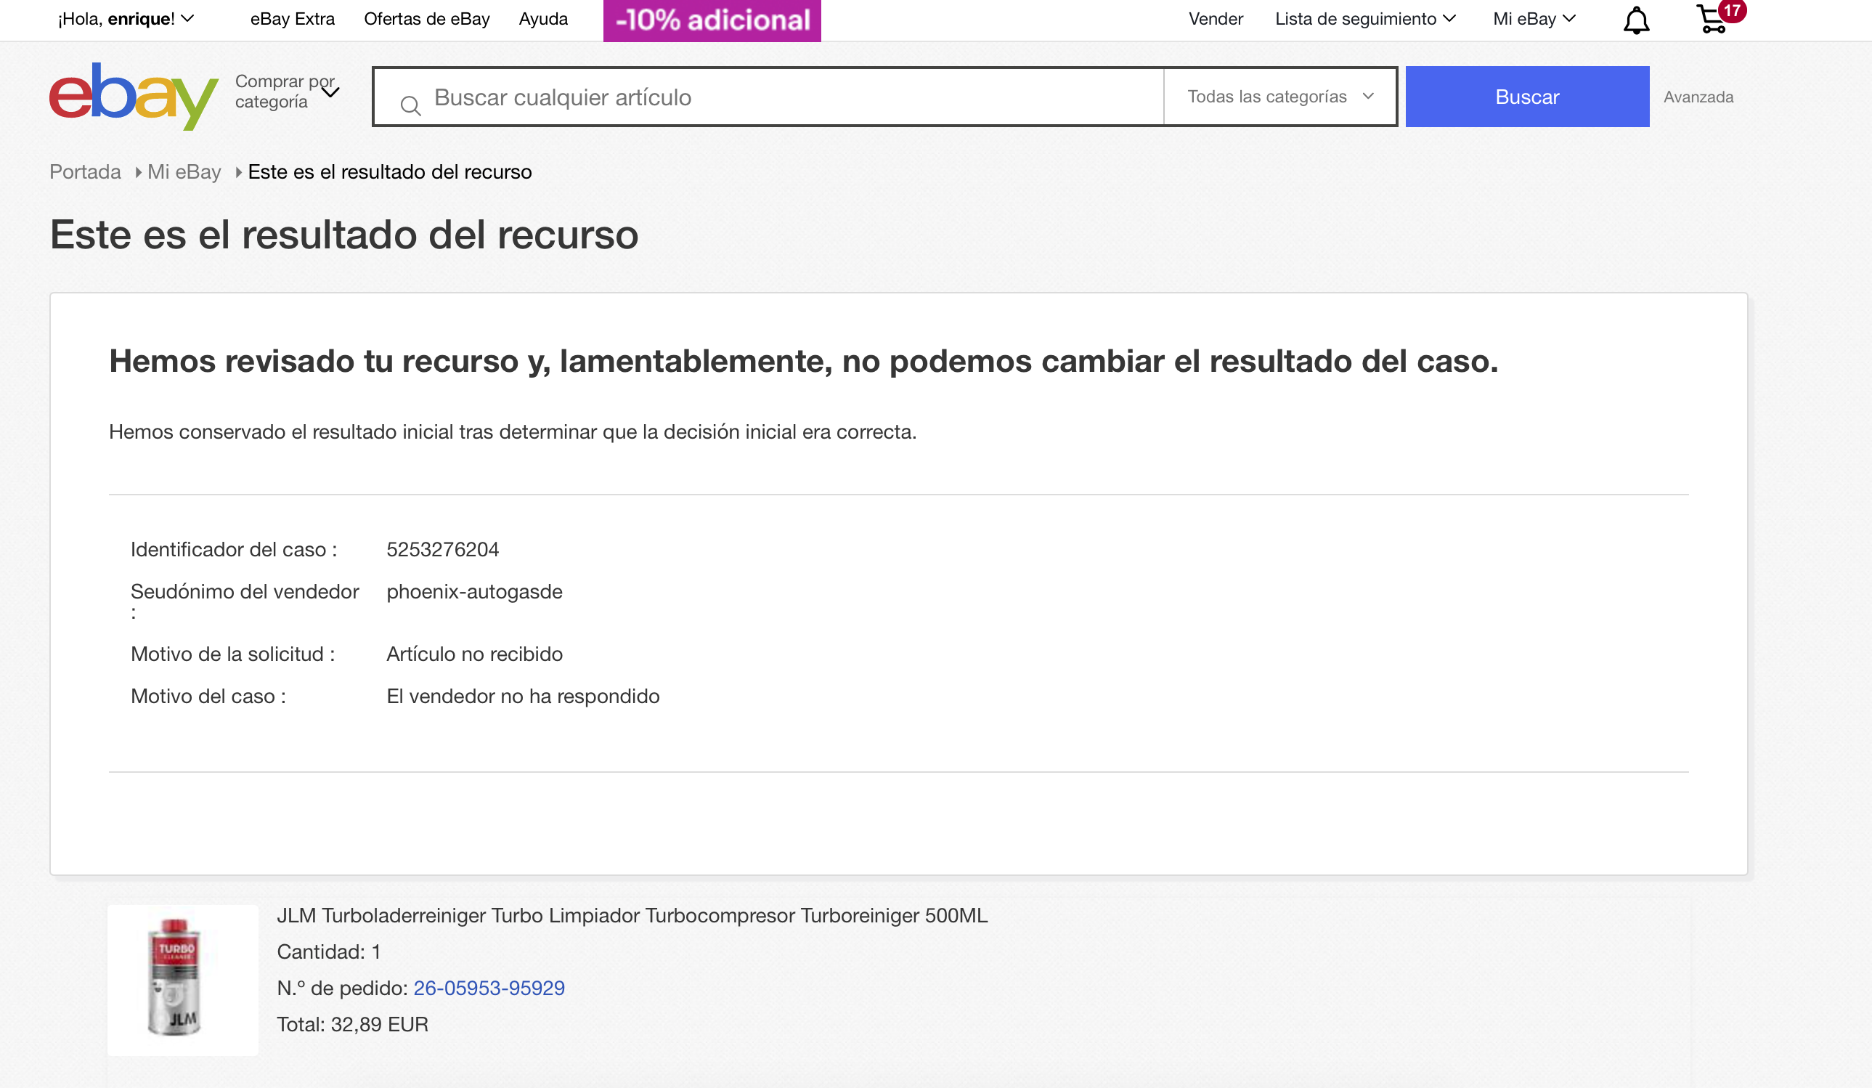Click the -10% adicional promo banner

pos(712,20)
